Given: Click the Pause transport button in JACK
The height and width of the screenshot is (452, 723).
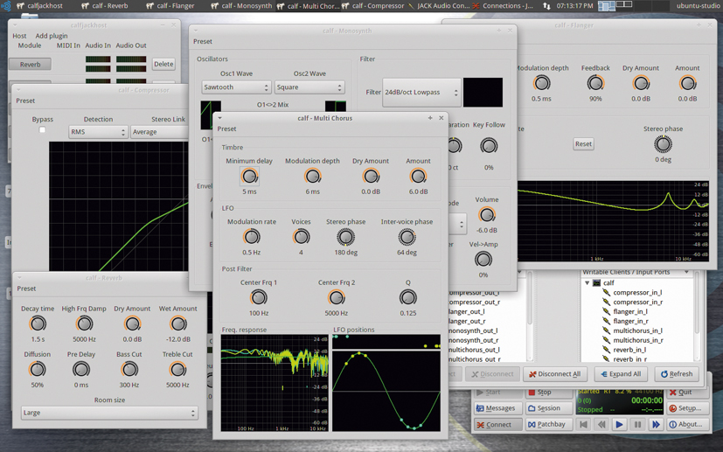Looking at the screenshot, I should coord(637,424).
